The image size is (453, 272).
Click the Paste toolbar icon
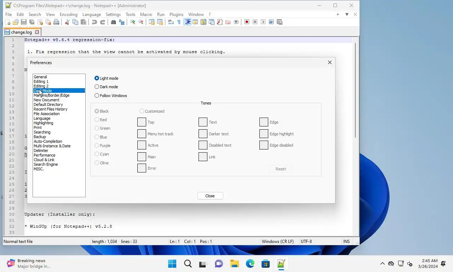click(x=84, y=22)
